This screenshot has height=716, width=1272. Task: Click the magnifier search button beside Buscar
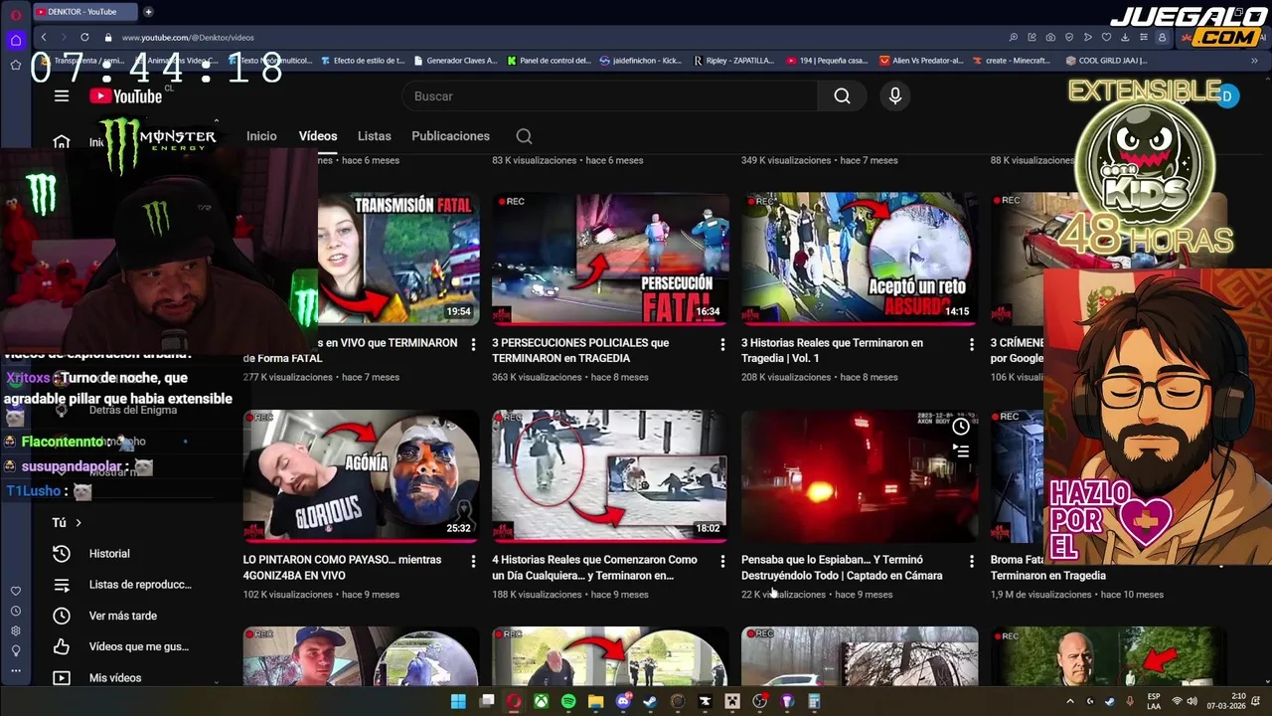(842, 96)
